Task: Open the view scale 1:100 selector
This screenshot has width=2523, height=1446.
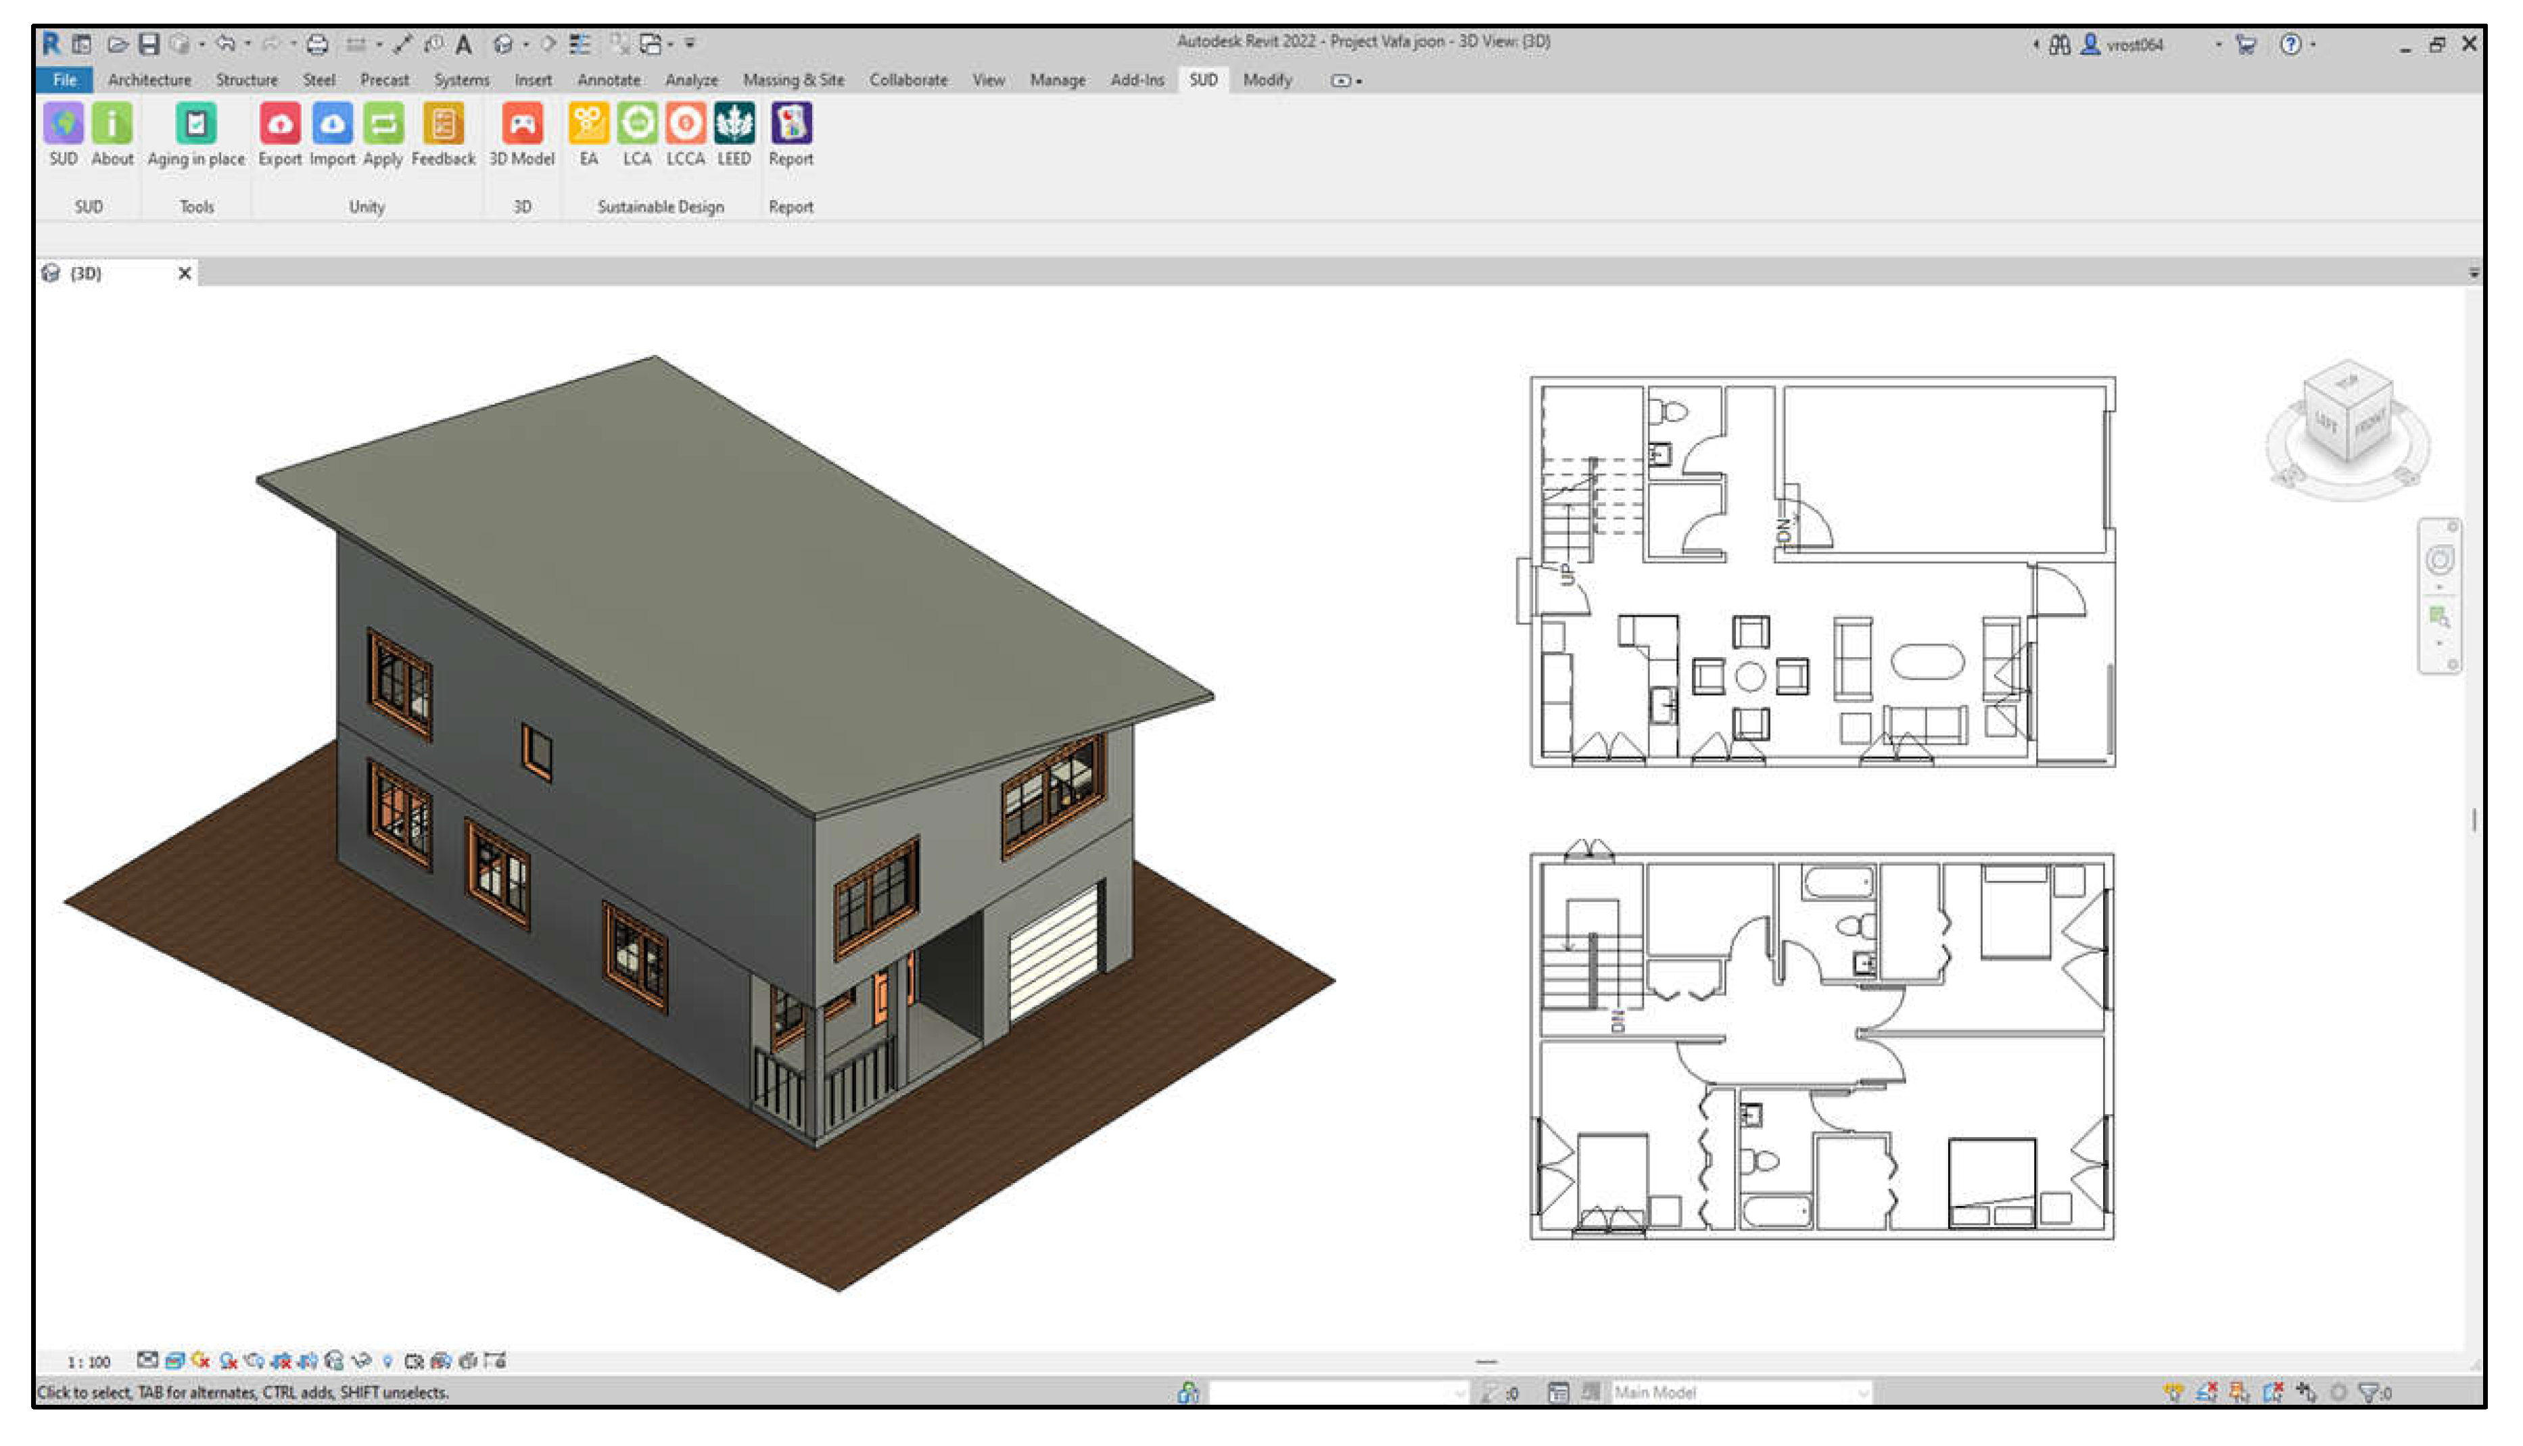Action: pyautogui.click(x=89, y=1361)
